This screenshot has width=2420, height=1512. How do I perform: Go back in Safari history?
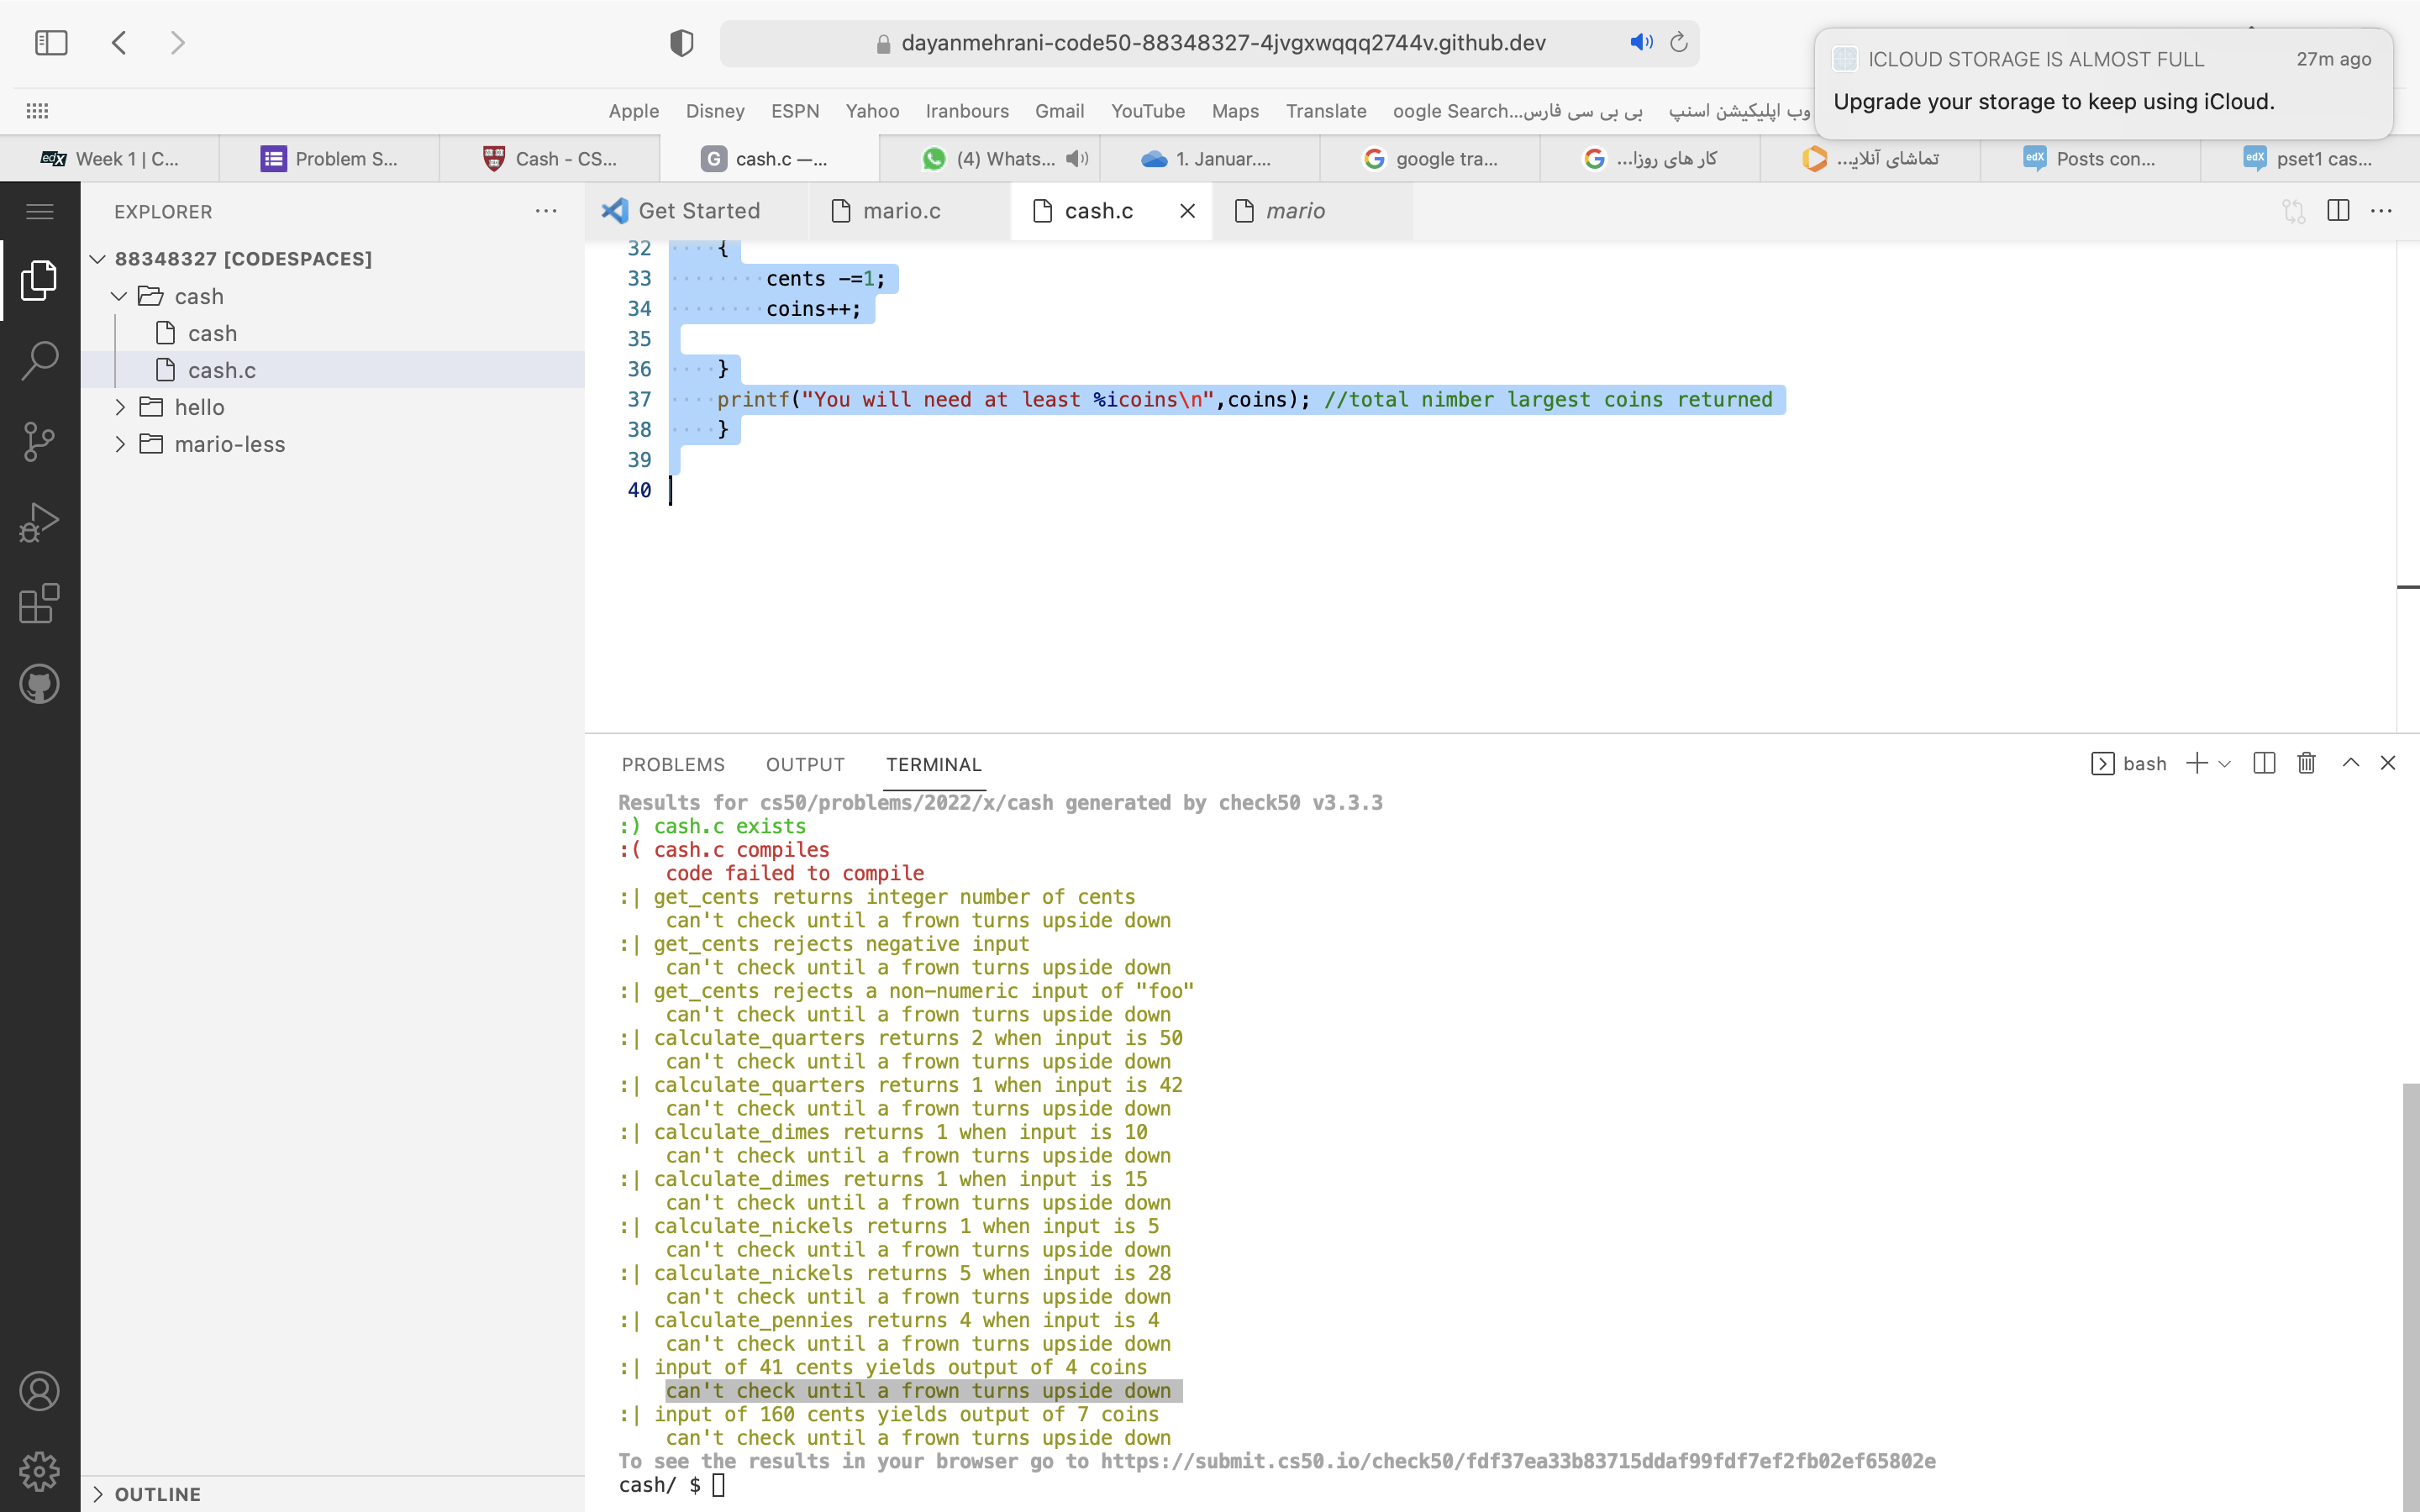coord(119,43)
